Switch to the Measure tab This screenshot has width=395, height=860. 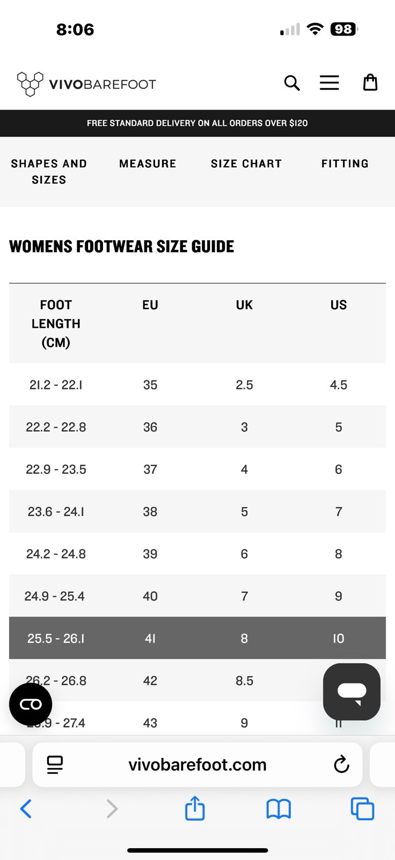[x=148, y=164]
